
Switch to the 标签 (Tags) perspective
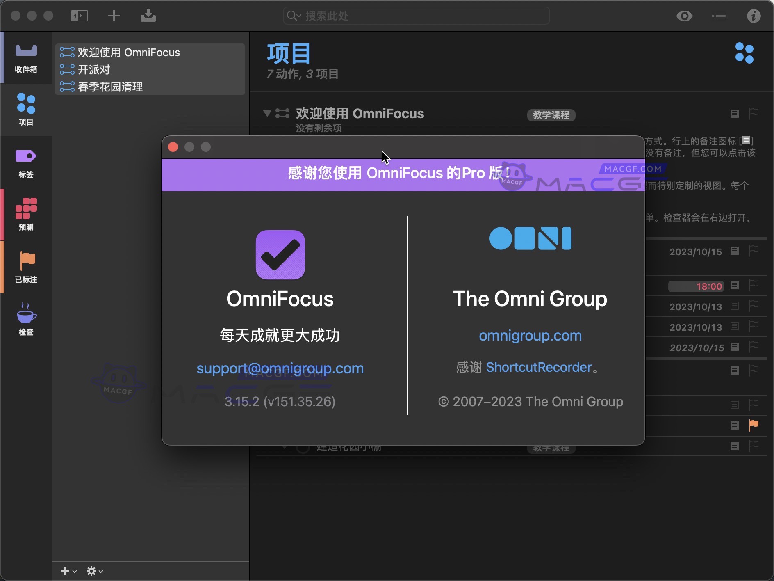point(25,162)
